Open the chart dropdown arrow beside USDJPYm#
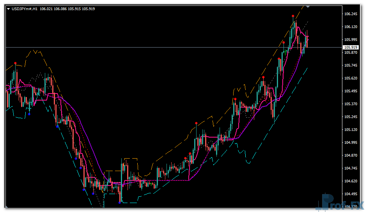 9,9
